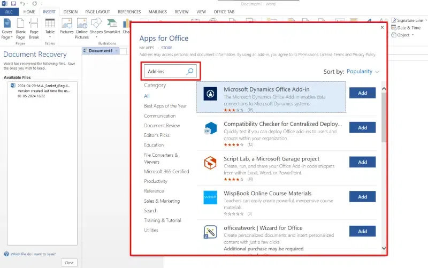Switch to the MY APPS tab
Screen dimensions: 428x268
click(x=147, y=48)
